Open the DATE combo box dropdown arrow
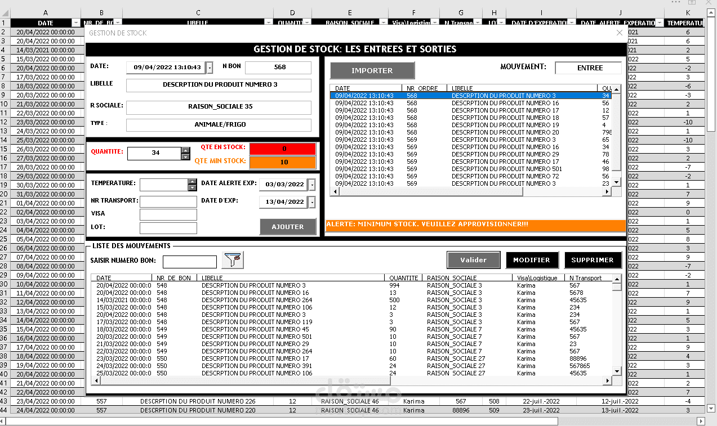The image size is (717, 426). (x=210, y=68)
